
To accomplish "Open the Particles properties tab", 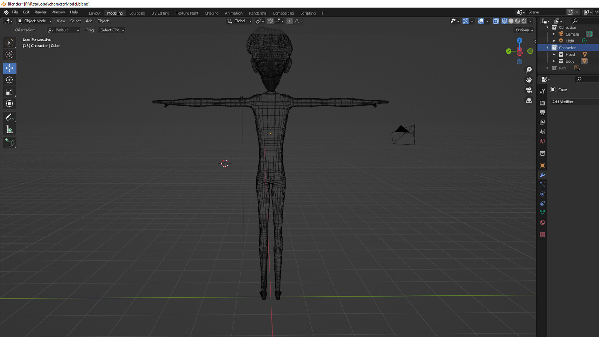I will pos(542,185).
